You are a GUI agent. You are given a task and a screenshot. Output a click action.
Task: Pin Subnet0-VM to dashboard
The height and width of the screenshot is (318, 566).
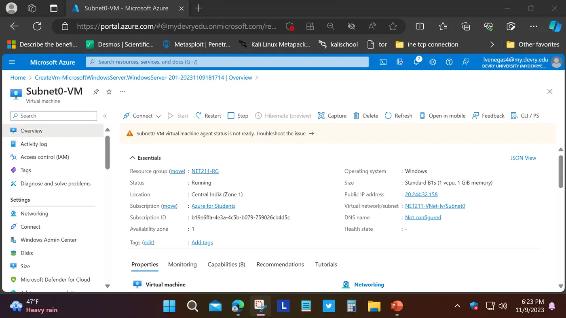(x=96, y=92)
